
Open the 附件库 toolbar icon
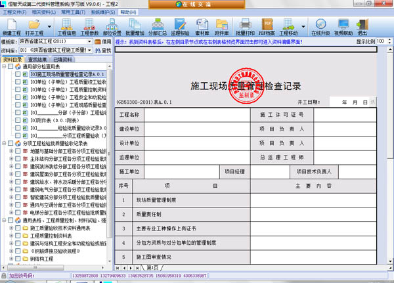coord(222,27)
